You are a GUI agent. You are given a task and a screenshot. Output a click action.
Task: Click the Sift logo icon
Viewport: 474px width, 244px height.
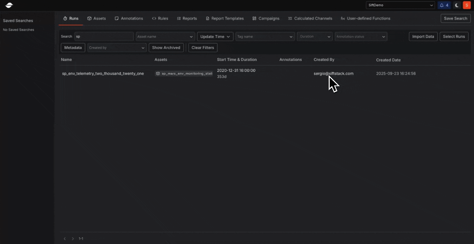pyautogui.click(x=9, y=5)
